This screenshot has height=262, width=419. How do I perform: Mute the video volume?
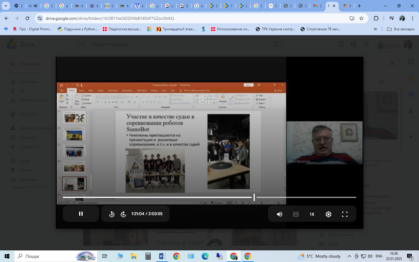(x=280, y=214)
